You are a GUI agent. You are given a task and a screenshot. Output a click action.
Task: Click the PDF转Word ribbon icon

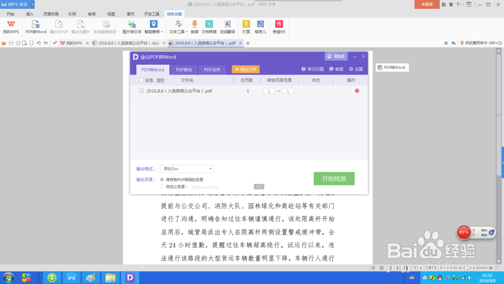tap(36, 27)
